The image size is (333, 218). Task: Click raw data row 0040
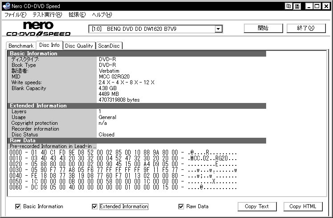tap(123, 176)
